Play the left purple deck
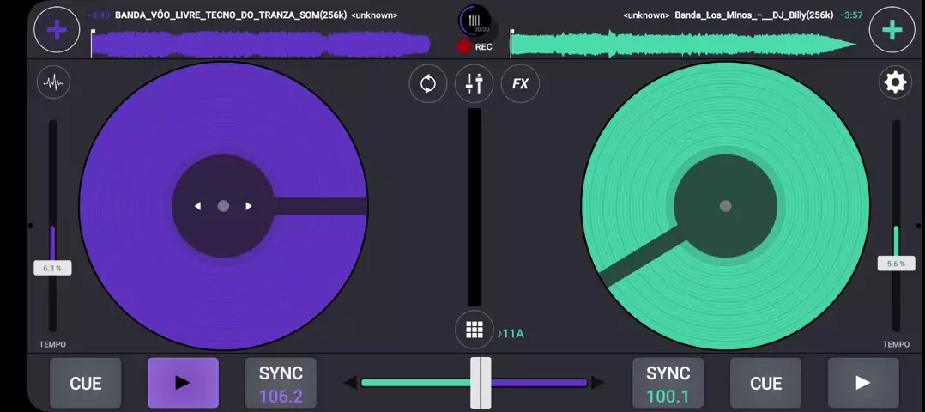The image size is (925, 412). (x=183, y=383)
